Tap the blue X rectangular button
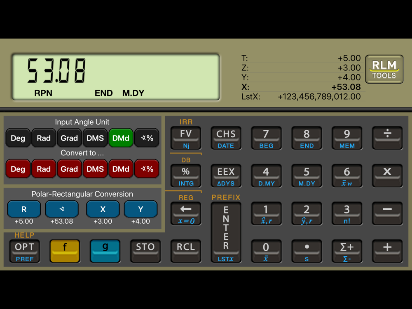 click(103, 209)
